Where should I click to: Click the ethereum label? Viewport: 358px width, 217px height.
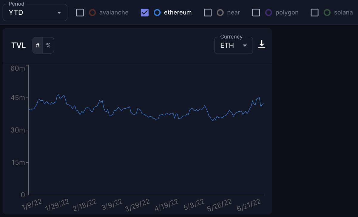(178, 13)
